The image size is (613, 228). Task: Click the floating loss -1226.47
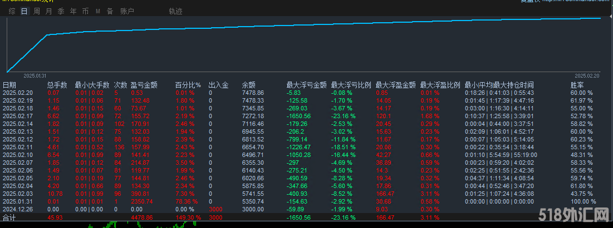[x=299, y=148]
